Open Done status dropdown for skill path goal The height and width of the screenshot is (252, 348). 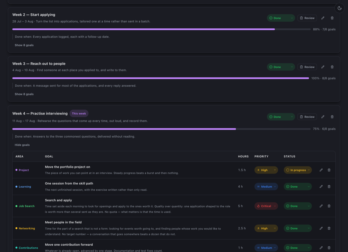(298, 187)
